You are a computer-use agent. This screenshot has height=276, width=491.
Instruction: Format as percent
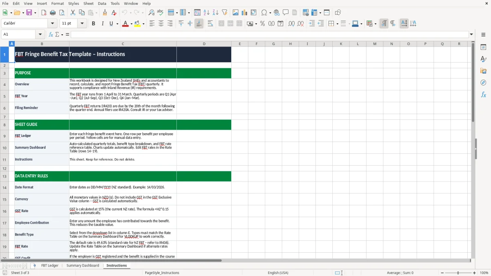[263, 24]
